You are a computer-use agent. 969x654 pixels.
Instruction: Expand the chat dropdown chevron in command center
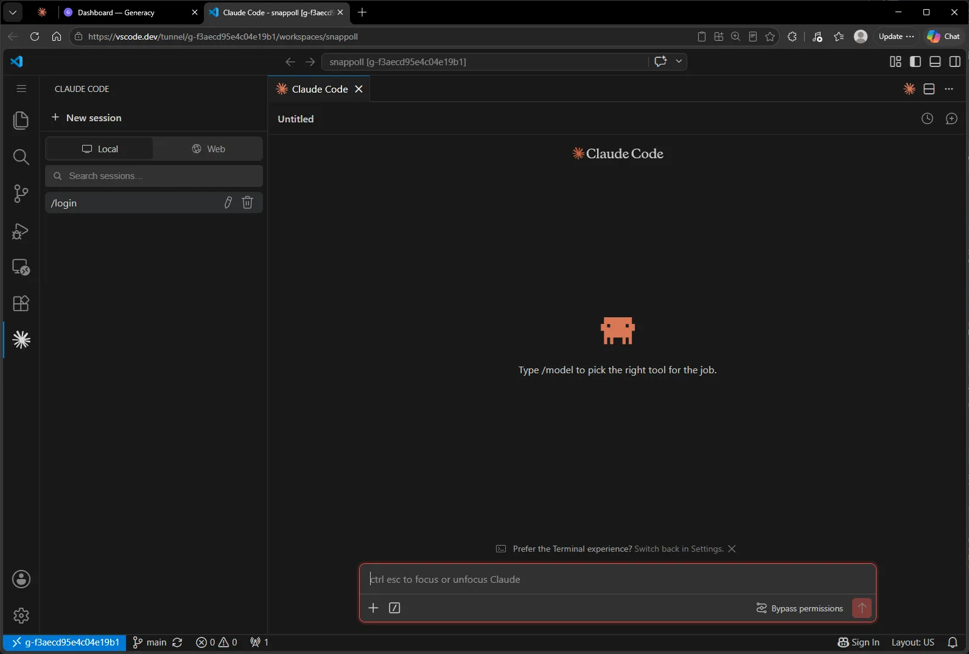[x=679, y=62]
